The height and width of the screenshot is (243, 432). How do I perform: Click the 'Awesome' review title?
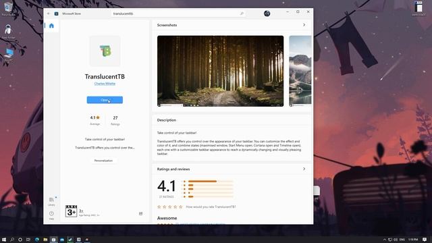tap(167, 218)
